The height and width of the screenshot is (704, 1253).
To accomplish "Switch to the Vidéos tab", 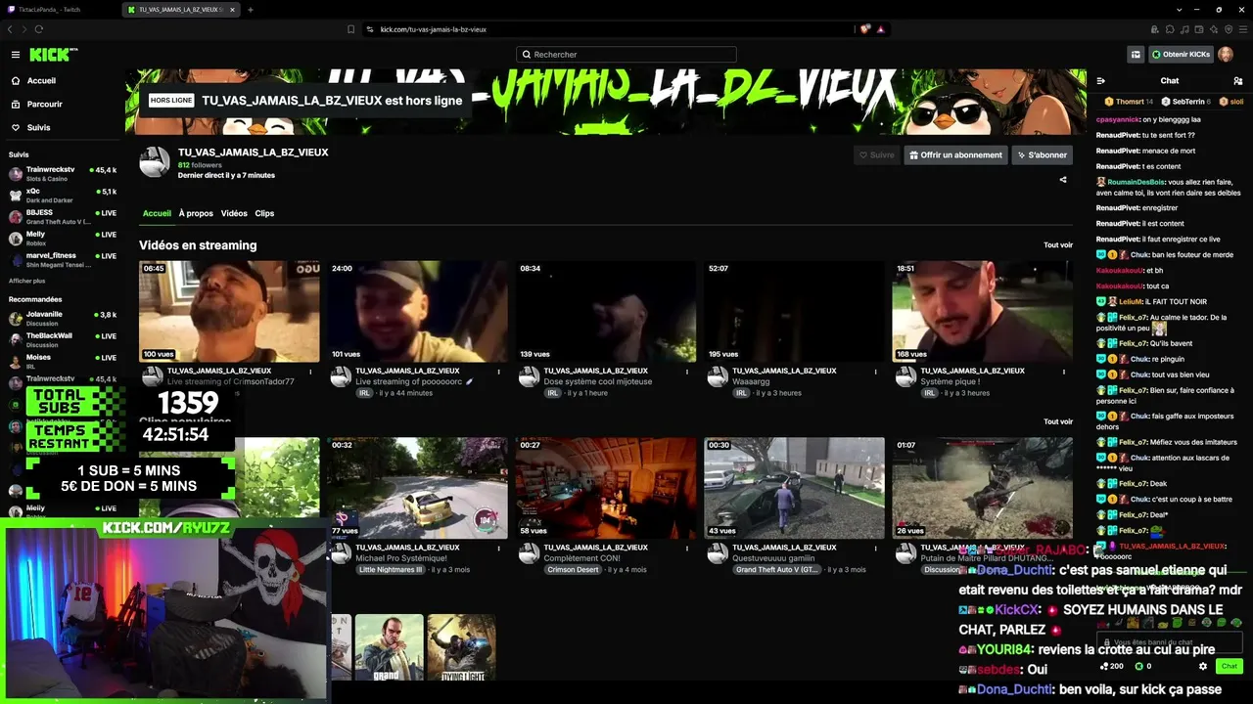I will [234, 213].
